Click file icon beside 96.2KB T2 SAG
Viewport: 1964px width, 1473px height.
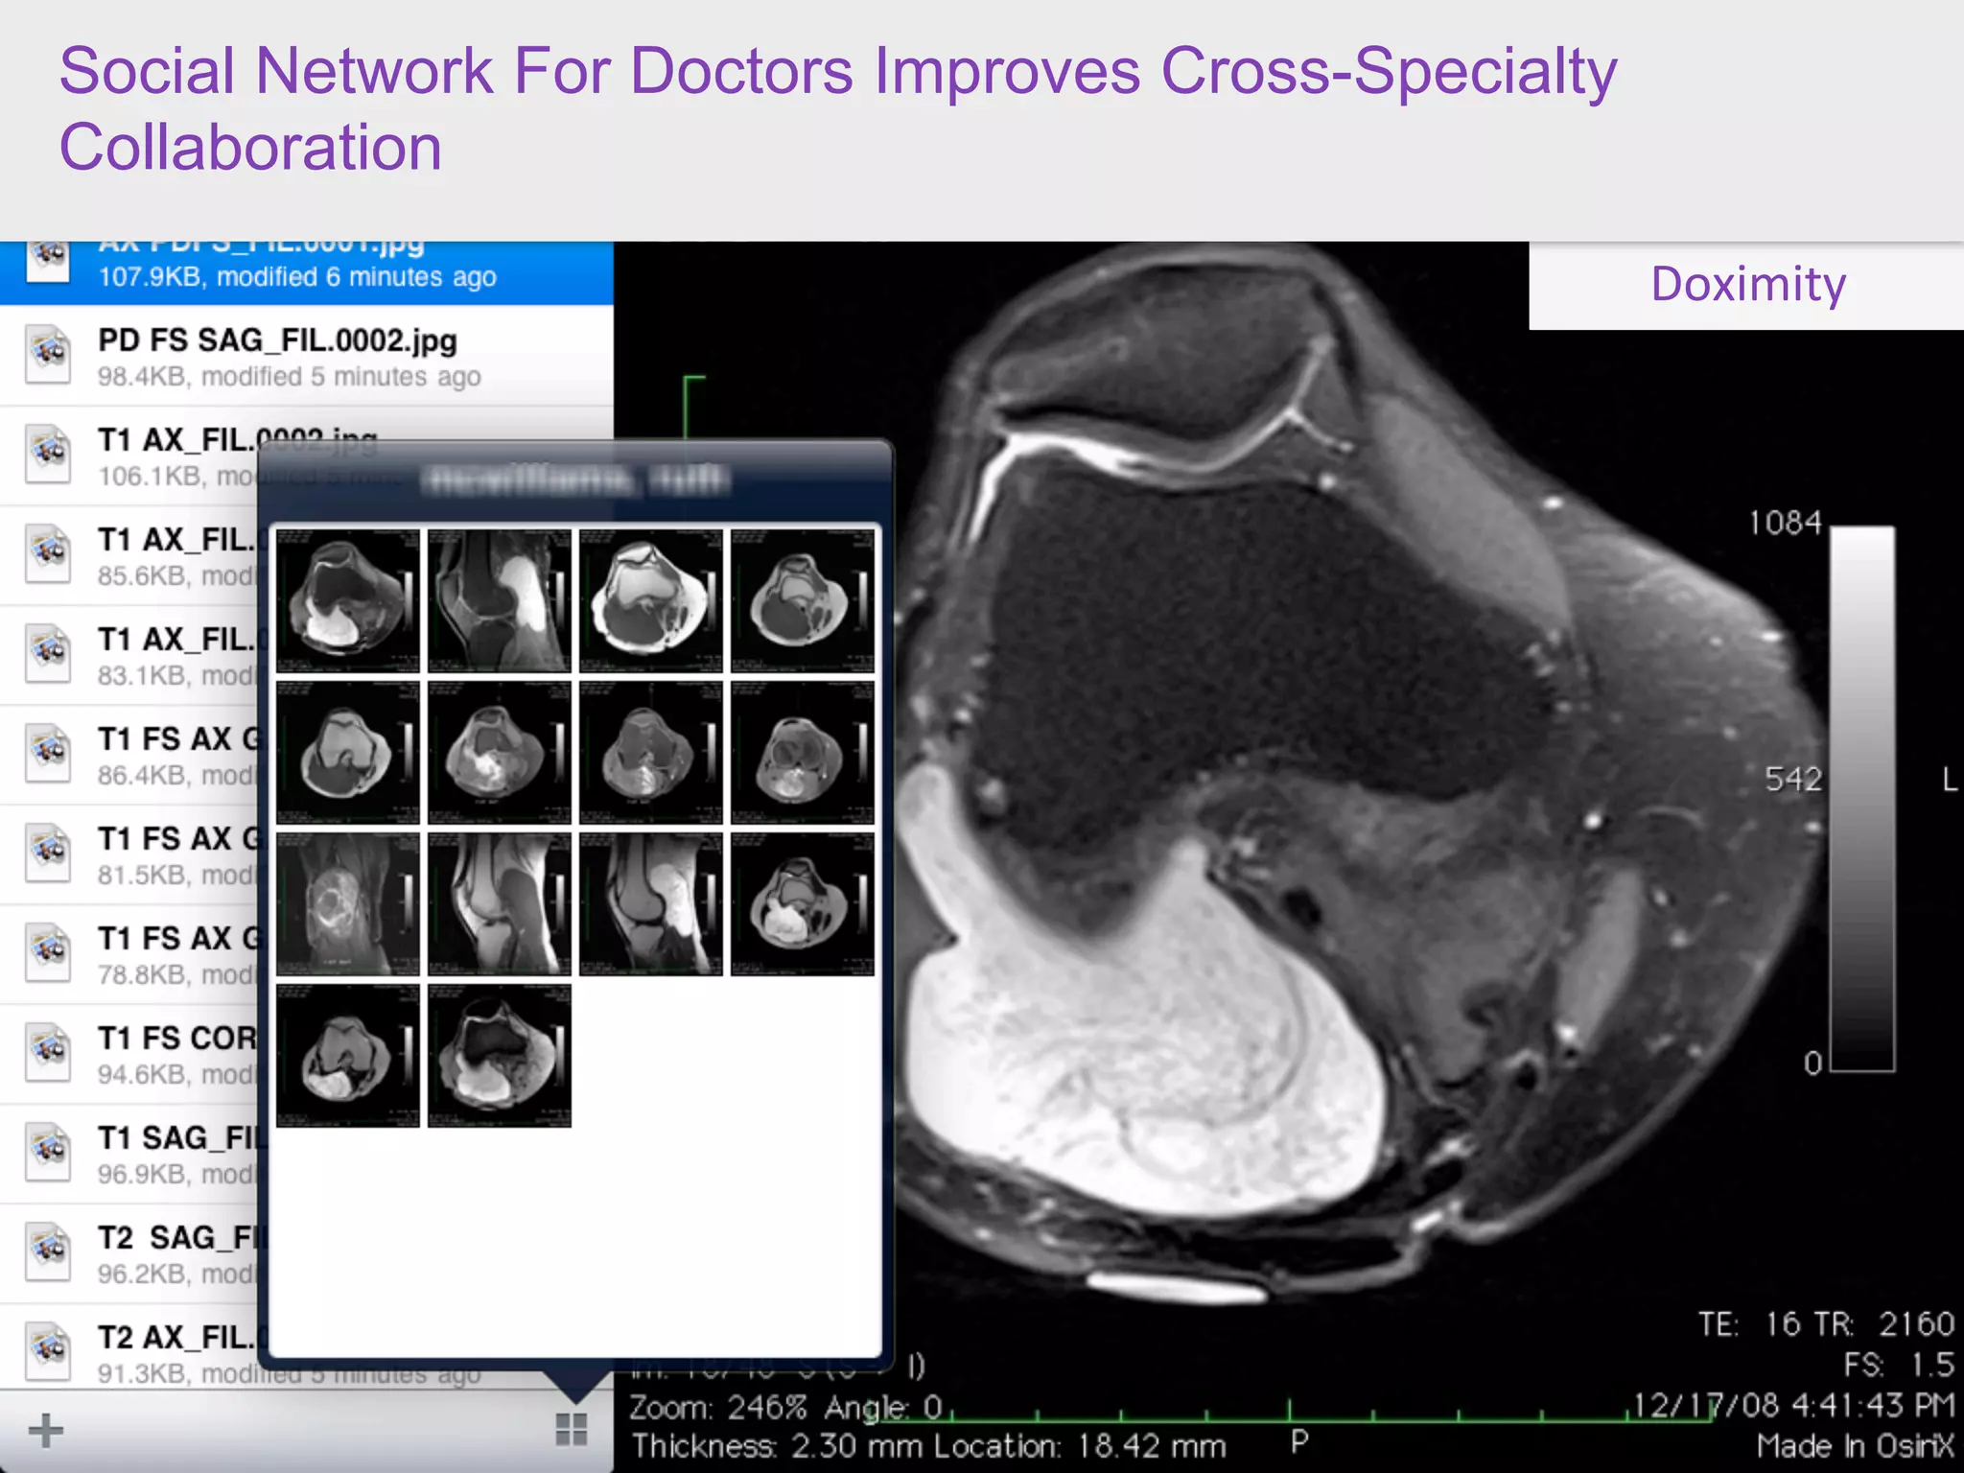tap(48, 1251)
